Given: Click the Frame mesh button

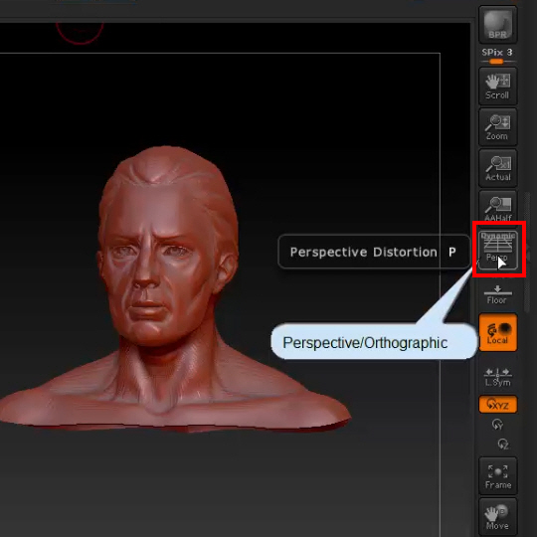Looking at the screenshot, I should click(x=497, y=476).
